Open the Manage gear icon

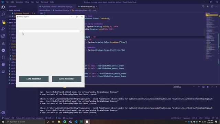click(3, 113)
